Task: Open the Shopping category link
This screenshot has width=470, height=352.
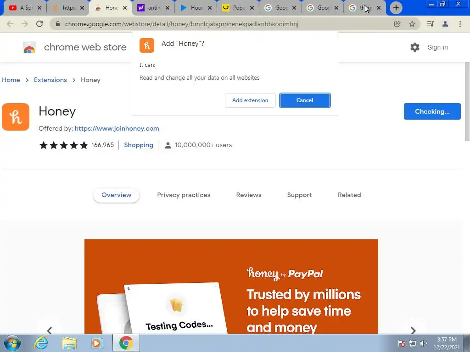Action: [139, 145]
